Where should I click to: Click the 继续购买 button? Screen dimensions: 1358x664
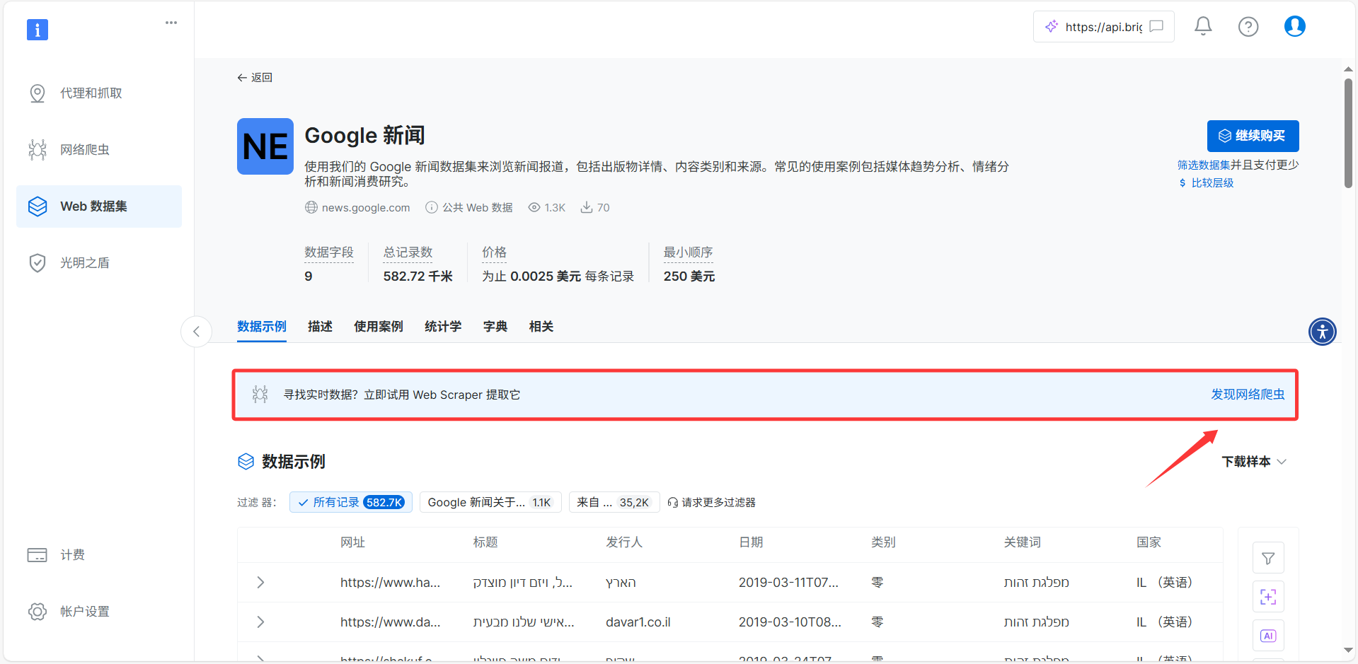(1253, 136)
